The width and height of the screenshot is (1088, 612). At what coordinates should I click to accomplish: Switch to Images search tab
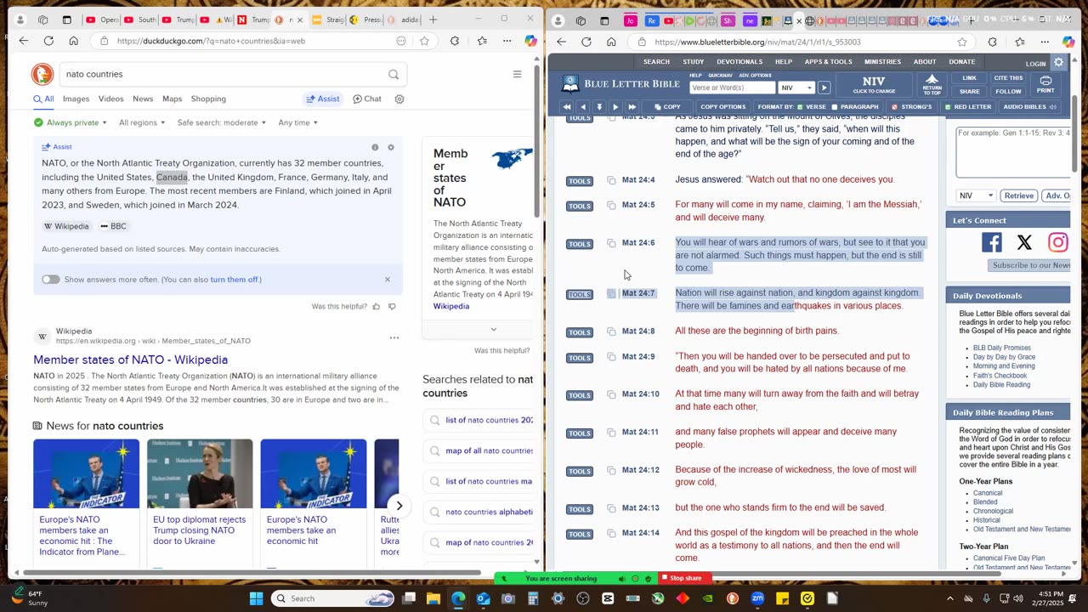[76, 99]
